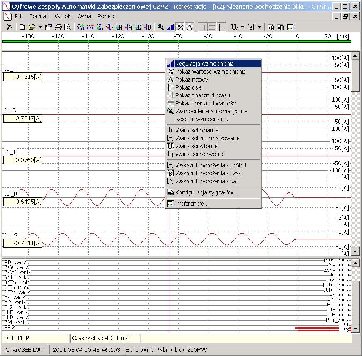Click the I1_R value box -0,7216[A]
The image size is (362, 356).
tap(22, 77)
